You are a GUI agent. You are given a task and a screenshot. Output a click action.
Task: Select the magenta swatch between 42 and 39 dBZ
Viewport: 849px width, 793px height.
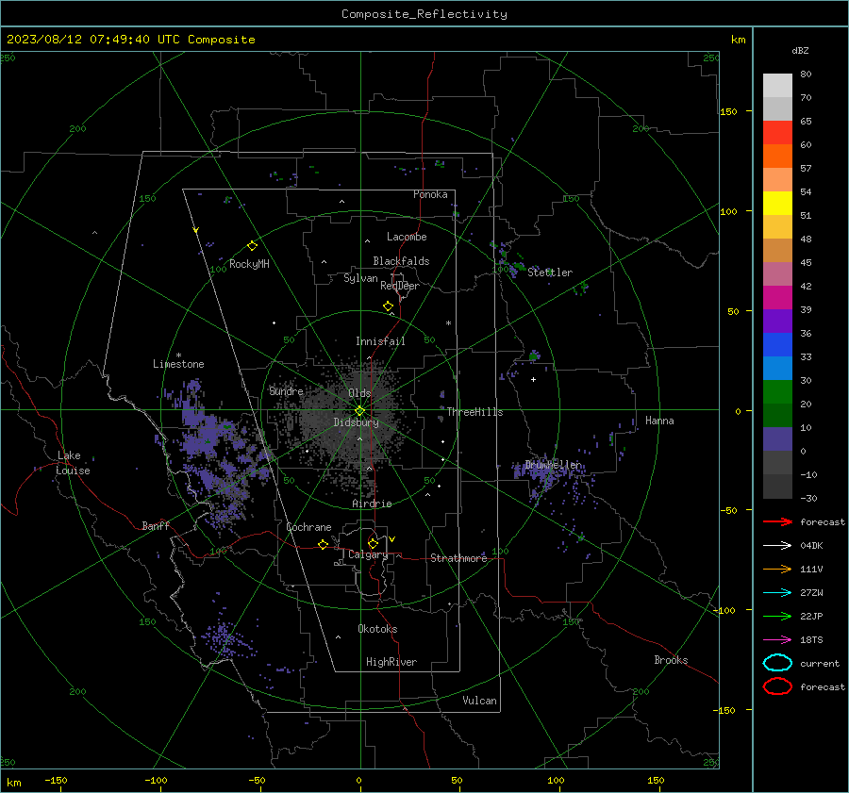tap(777, 298)
